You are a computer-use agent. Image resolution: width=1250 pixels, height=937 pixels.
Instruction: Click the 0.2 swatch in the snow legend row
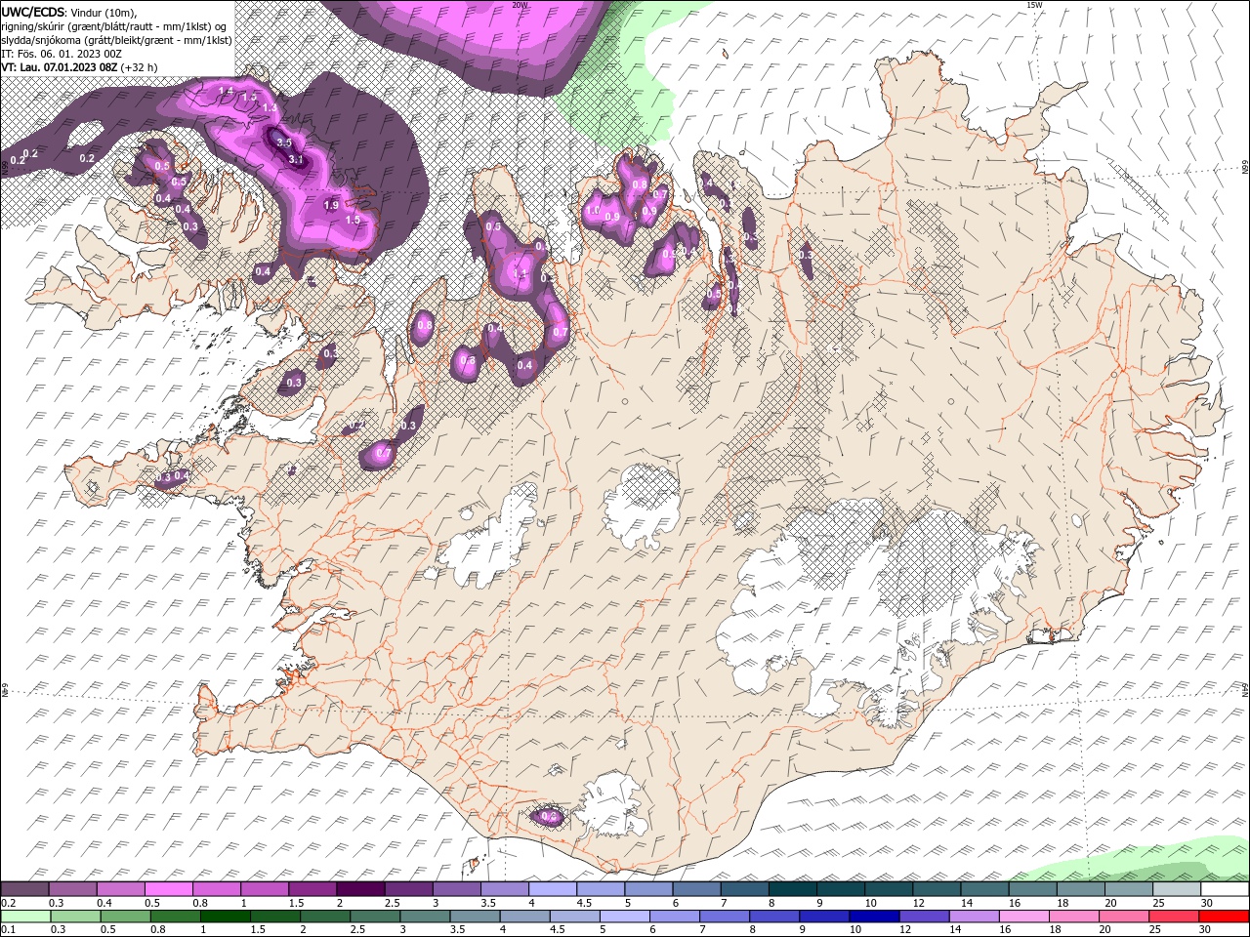[x=24, y=889]
